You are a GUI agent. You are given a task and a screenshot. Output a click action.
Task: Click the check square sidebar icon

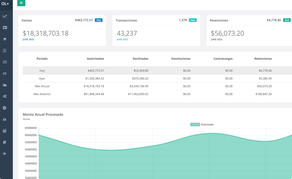tap(5, 108)
